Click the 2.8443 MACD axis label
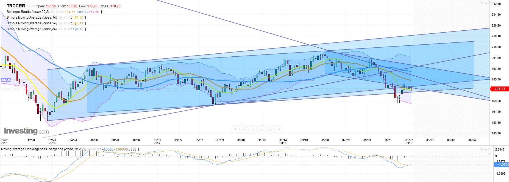509x182 pixels. click(x=500, y=149)
